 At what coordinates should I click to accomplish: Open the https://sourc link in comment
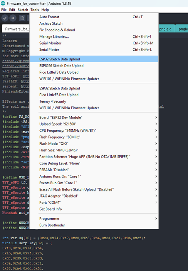click(16, 66)
